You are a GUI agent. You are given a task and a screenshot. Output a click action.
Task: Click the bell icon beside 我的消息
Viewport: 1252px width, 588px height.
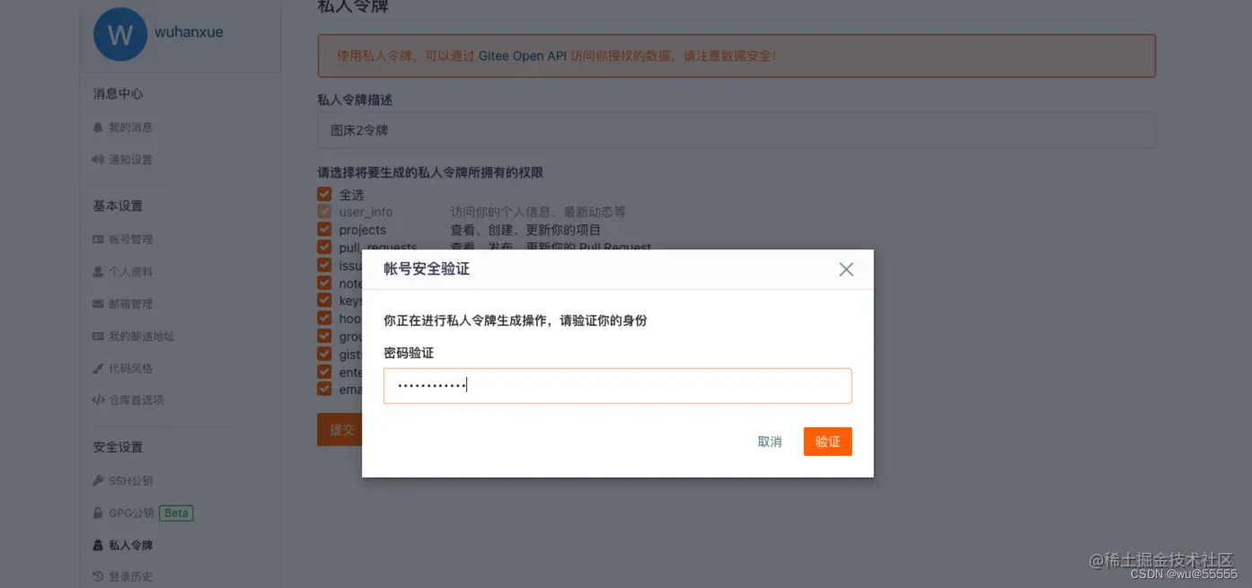pos(99,127)
